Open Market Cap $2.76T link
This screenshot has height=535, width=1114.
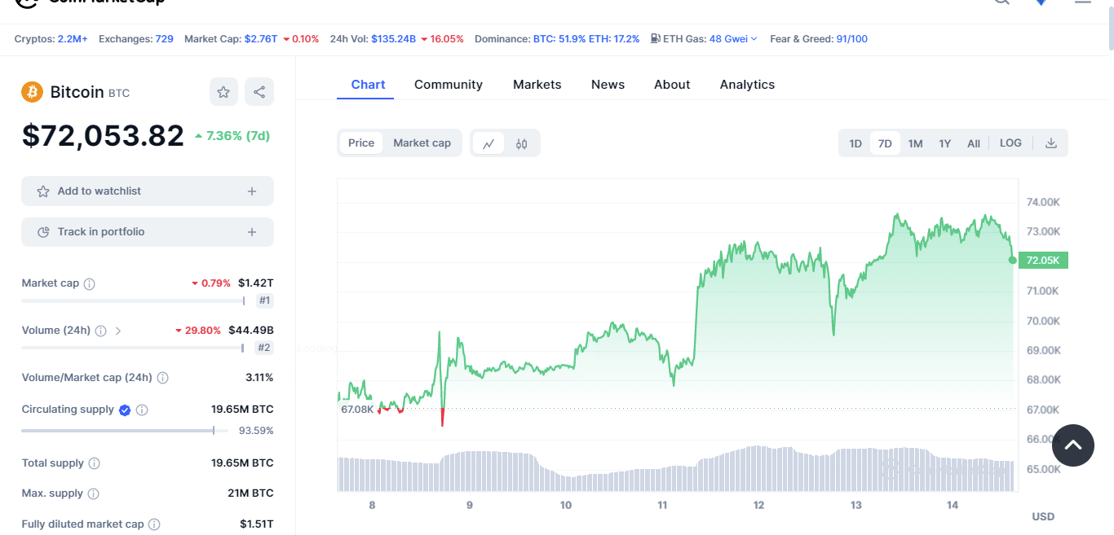click(261, 38)
